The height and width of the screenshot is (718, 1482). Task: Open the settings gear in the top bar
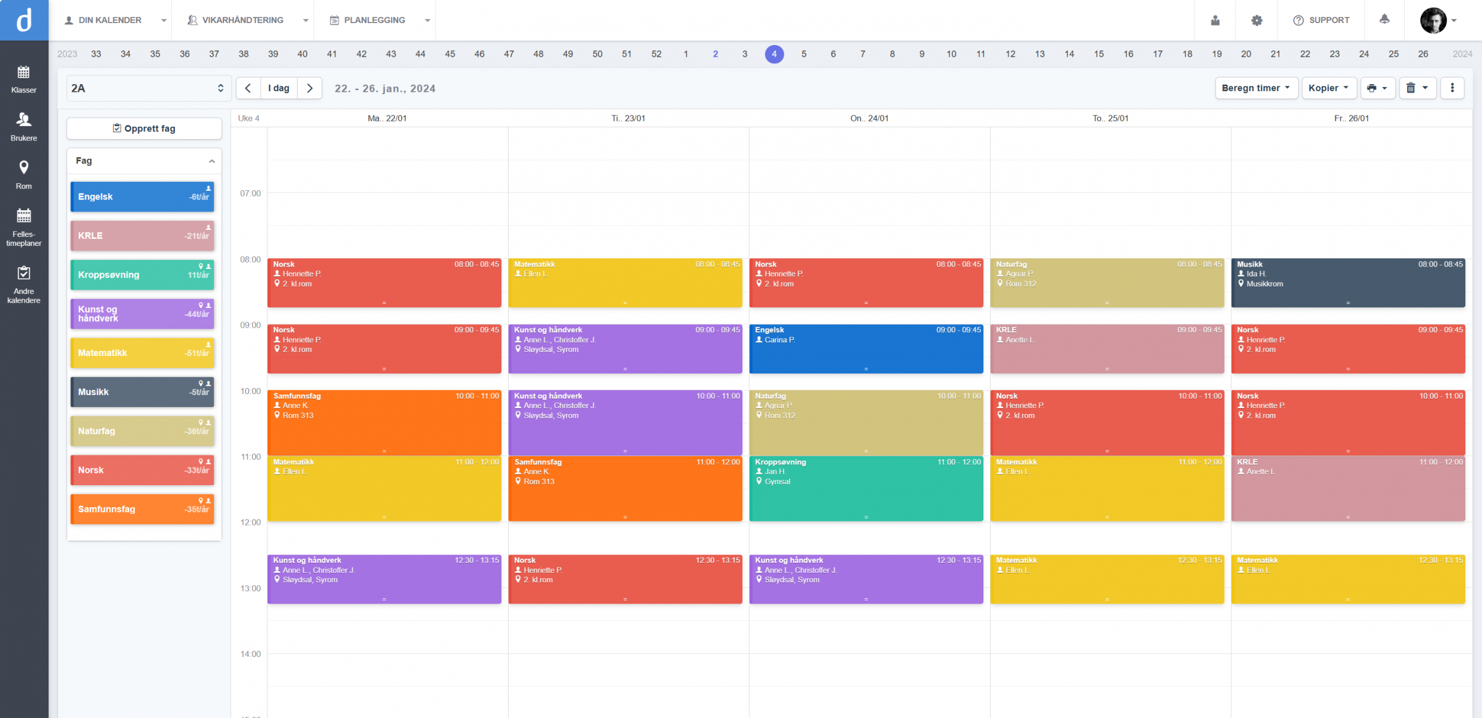(x=1256, y=20)
